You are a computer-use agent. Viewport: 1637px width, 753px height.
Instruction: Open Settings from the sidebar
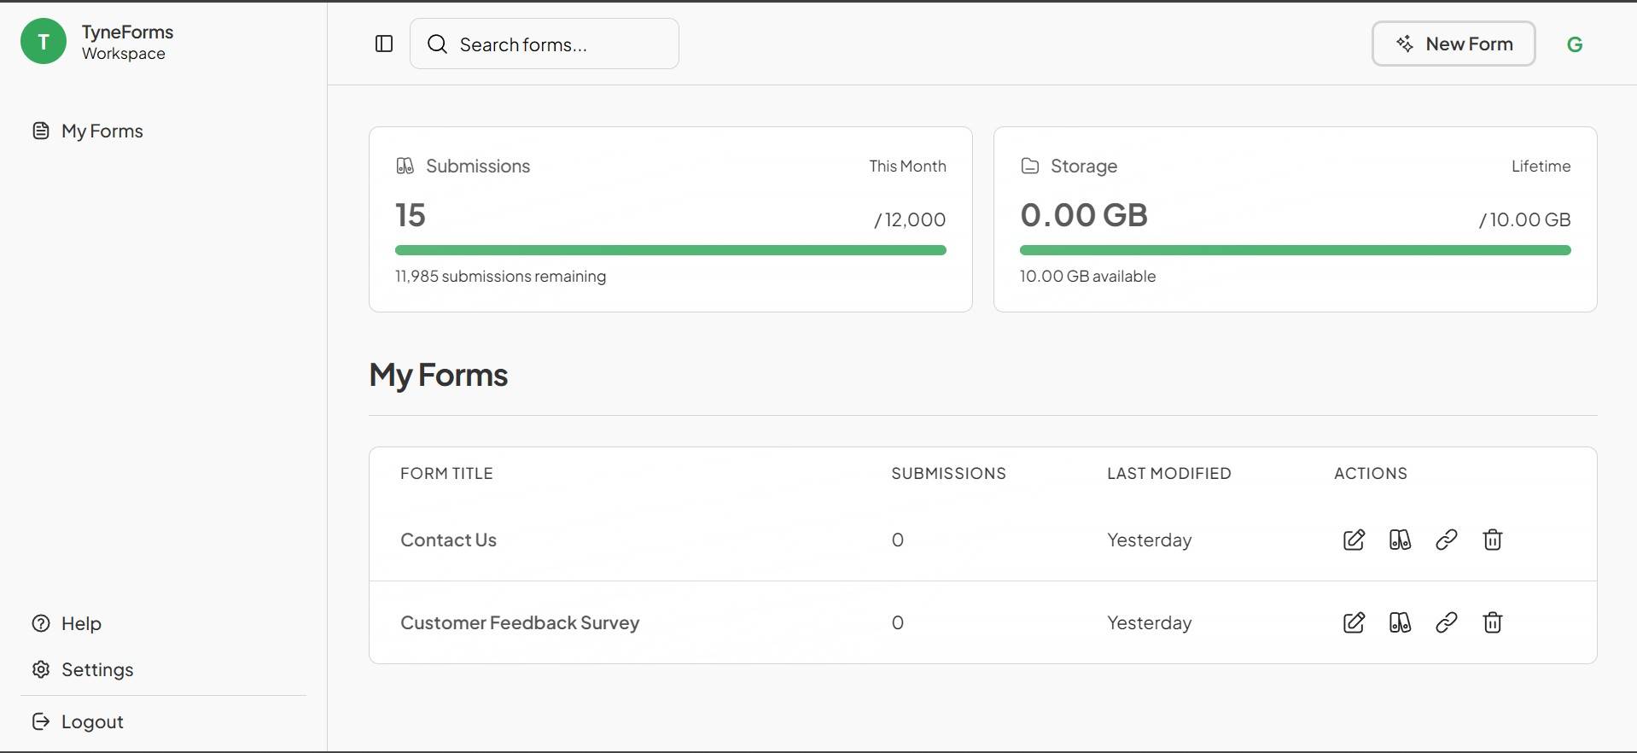tap(96, 669)
